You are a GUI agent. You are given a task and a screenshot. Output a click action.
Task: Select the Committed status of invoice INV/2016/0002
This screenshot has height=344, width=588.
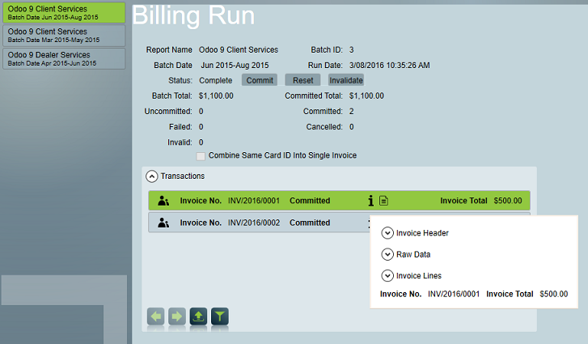(310, 223)
